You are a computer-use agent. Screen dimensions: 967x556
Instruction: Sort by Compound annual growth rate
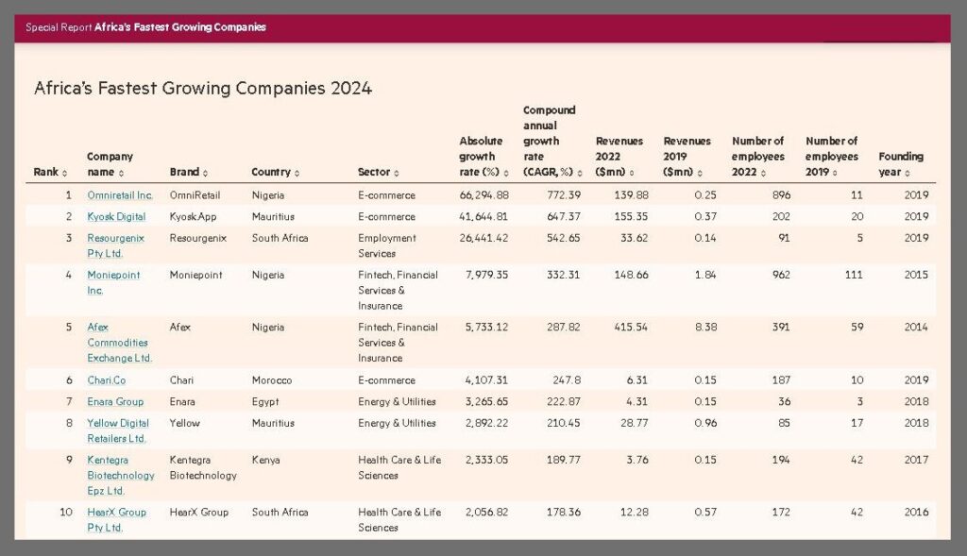click(x=580, y=173)
